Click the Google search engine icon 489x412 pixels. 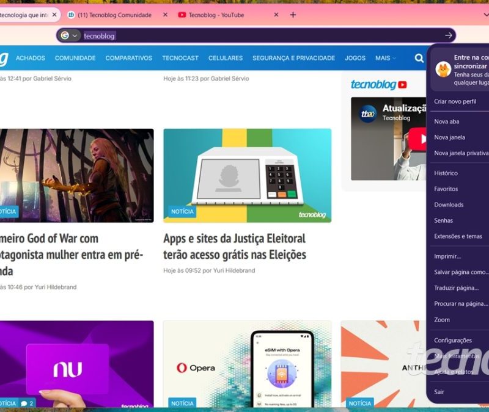coord(65,35)
